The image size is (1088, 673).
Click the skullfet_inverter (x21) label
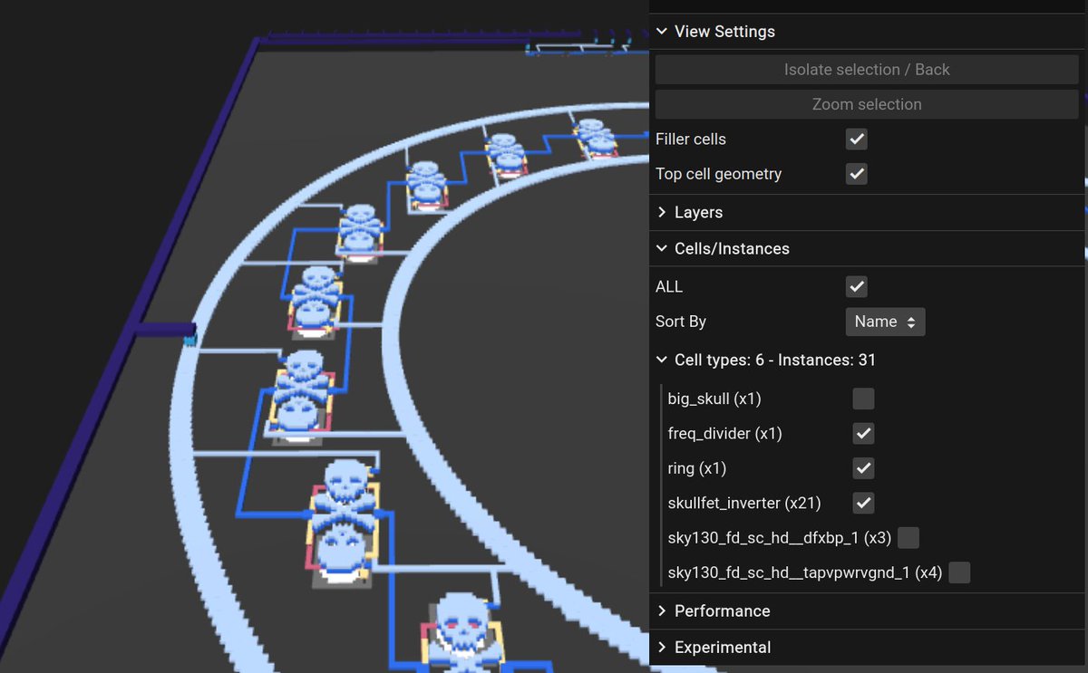(745, 503)
